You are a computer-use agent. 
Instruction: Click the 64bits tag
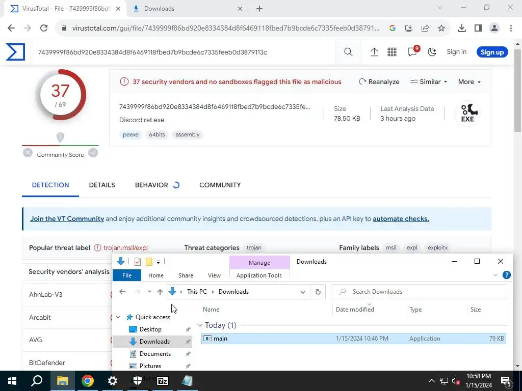(x=157, y=134)
